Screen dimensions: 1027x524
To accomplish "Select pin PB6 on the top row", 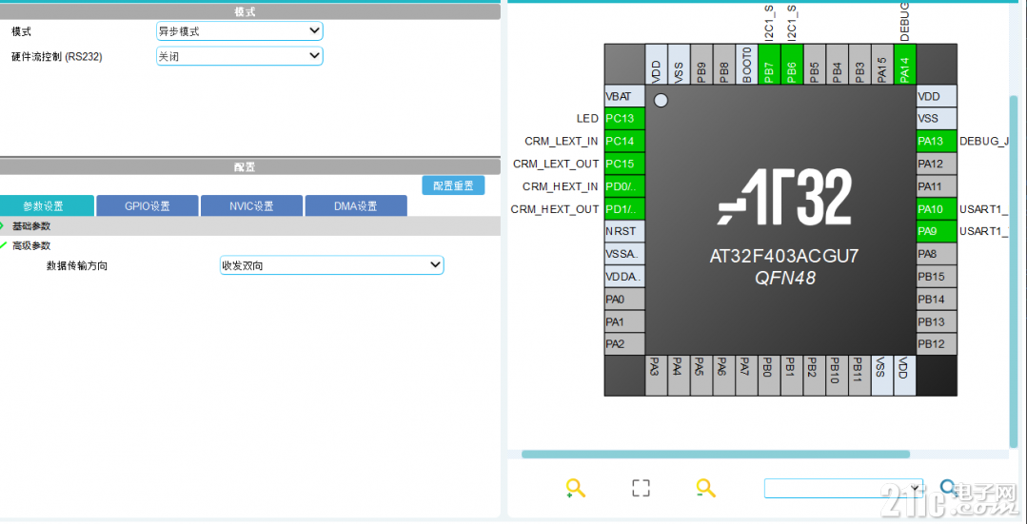I will 792,64.
